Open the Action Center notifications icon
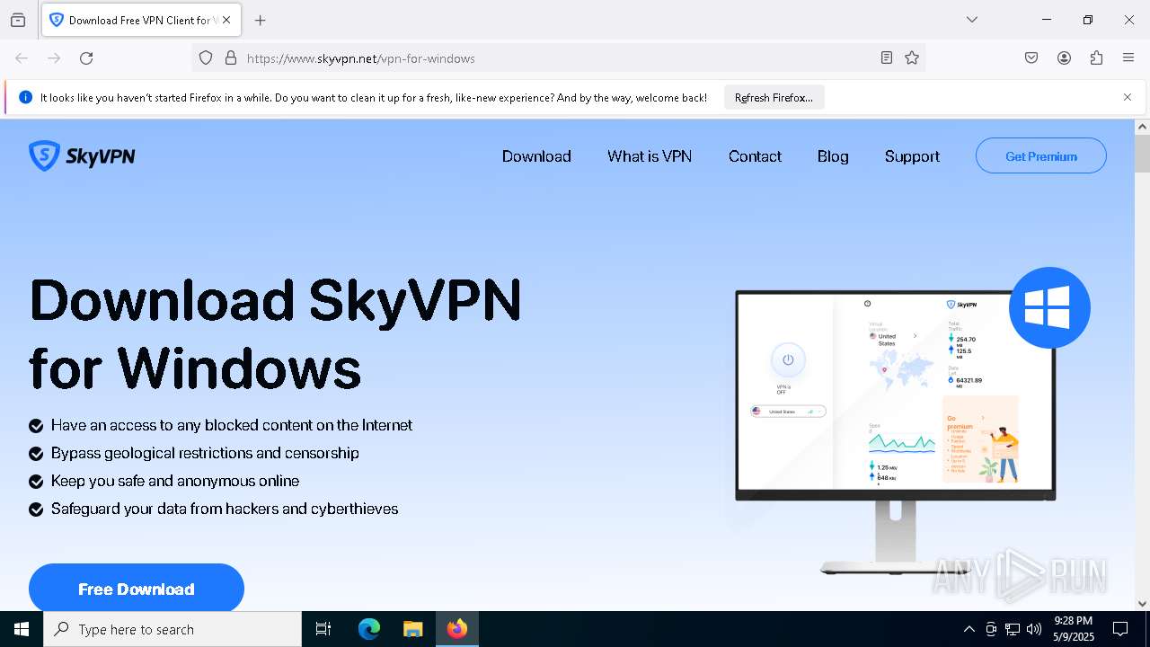Image resolution: width=1150 pixels, height=647 pixels. point(1120,629)
